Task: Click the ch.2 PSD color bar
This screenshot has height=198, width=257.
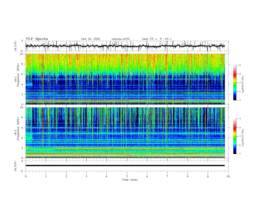Action: pyautogui.click(x=235, y=136)
